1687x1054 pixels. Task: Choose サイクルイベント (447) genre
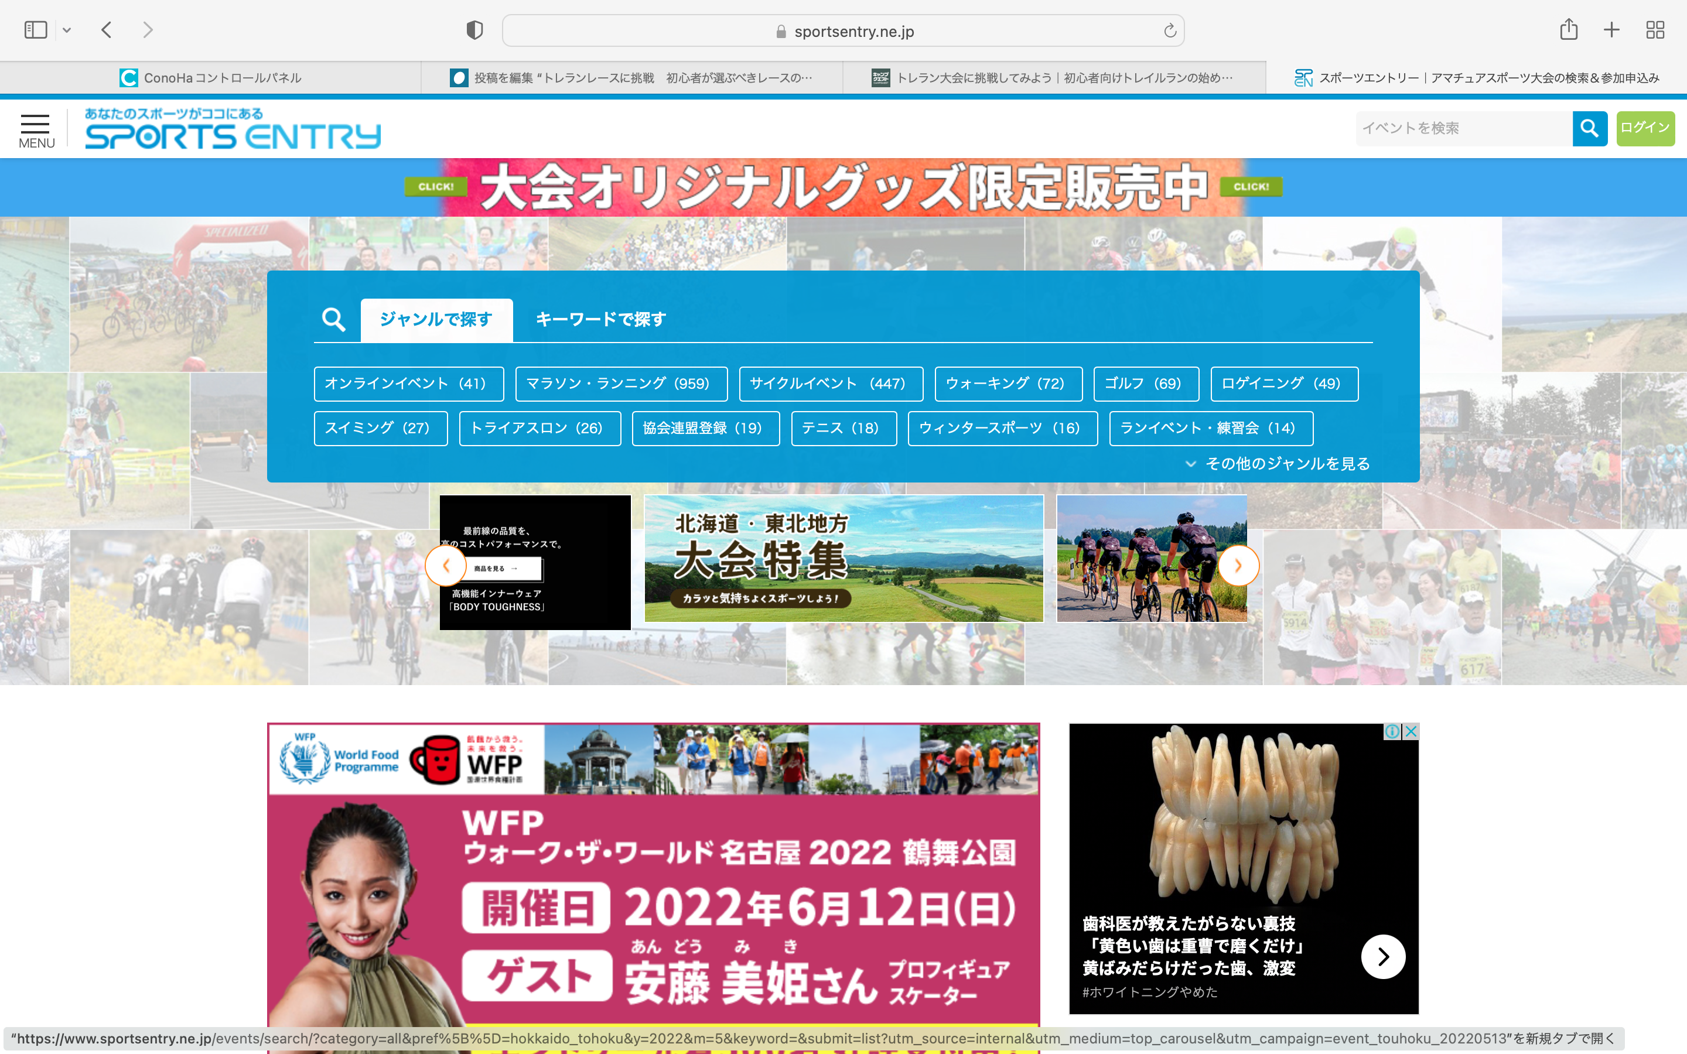tap(831, 384)
